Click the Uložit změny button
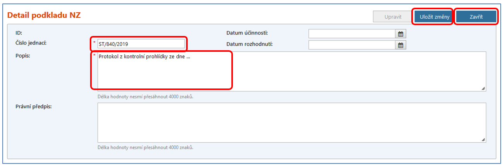The image size is (503, 165). pos(434,17)
